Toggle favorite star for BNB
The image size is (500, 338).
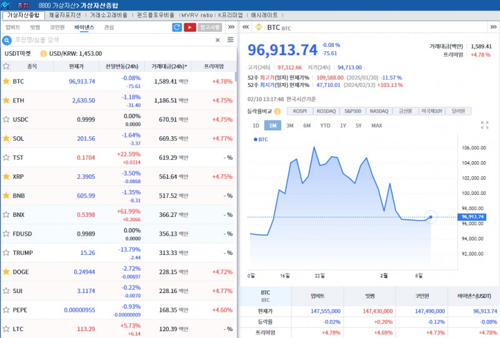(x=6, y=196)
